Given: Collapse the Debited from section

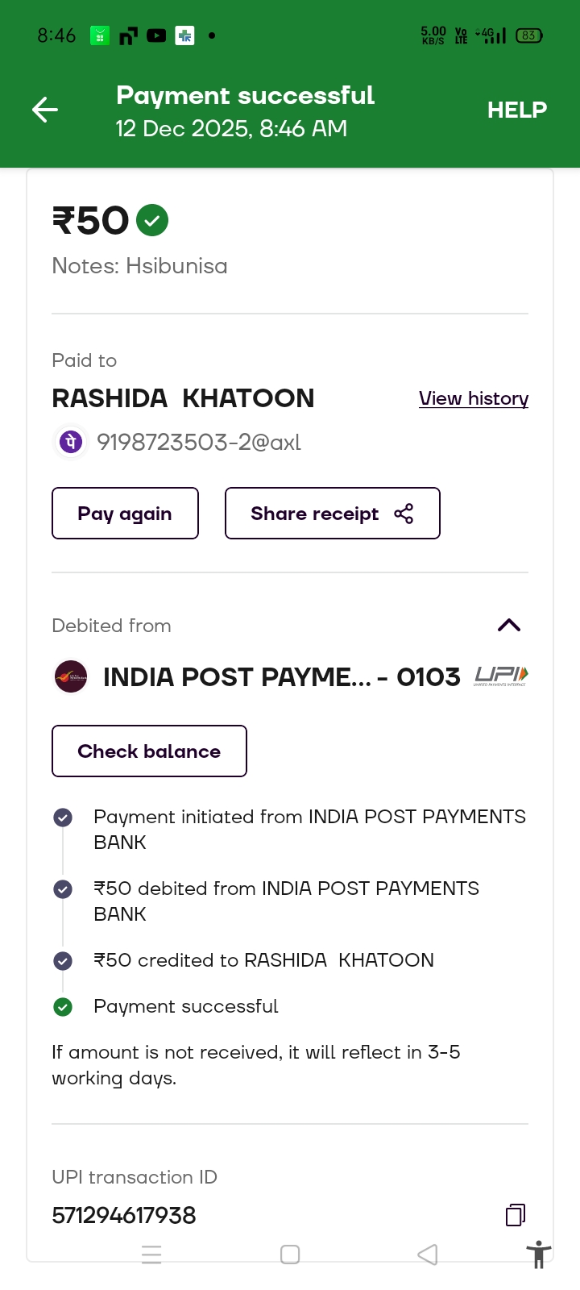Looking at the screenshot, I should (x=509, y=626).
